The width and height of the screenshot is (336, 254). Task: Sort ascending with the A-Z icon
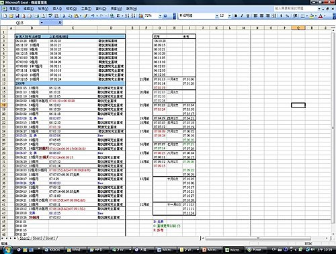[x=127, y=15]
